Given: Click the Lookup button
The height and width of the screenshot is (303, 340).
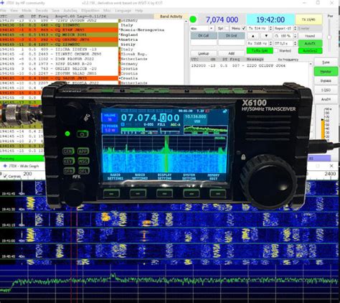Looking at the screenshot, I should (x=204, y=53).
